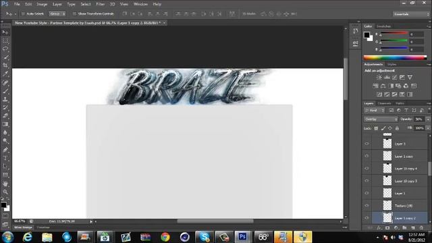Image resolution: width=432 pixels, height=243 pixels.
Task: Add a Curves adjustment
Action: [x=394, y=78]
